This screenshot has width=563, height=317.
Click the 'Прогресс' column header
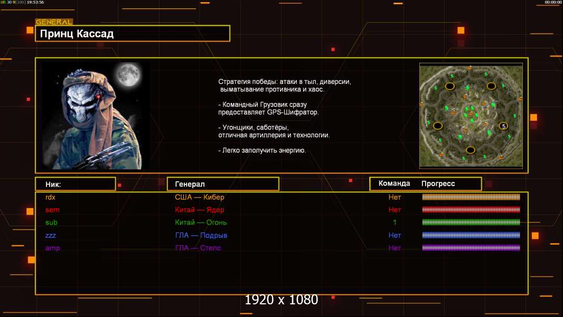pyautogui.click(x=438, y=183)
